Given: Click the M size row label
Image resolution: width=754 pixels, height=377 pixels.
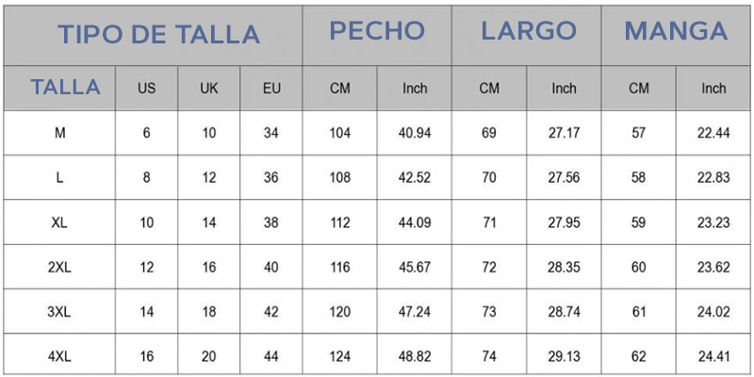Looking at the screenshot, I should pyautogui.click(x=60, y=133).
